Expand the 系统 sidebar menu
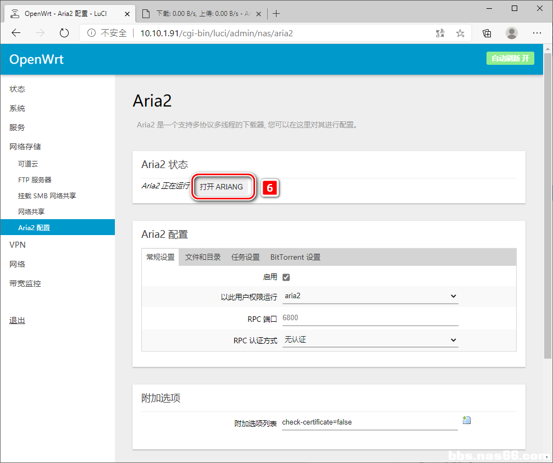This screenshot has width=553, height=463. coord(17,109)
